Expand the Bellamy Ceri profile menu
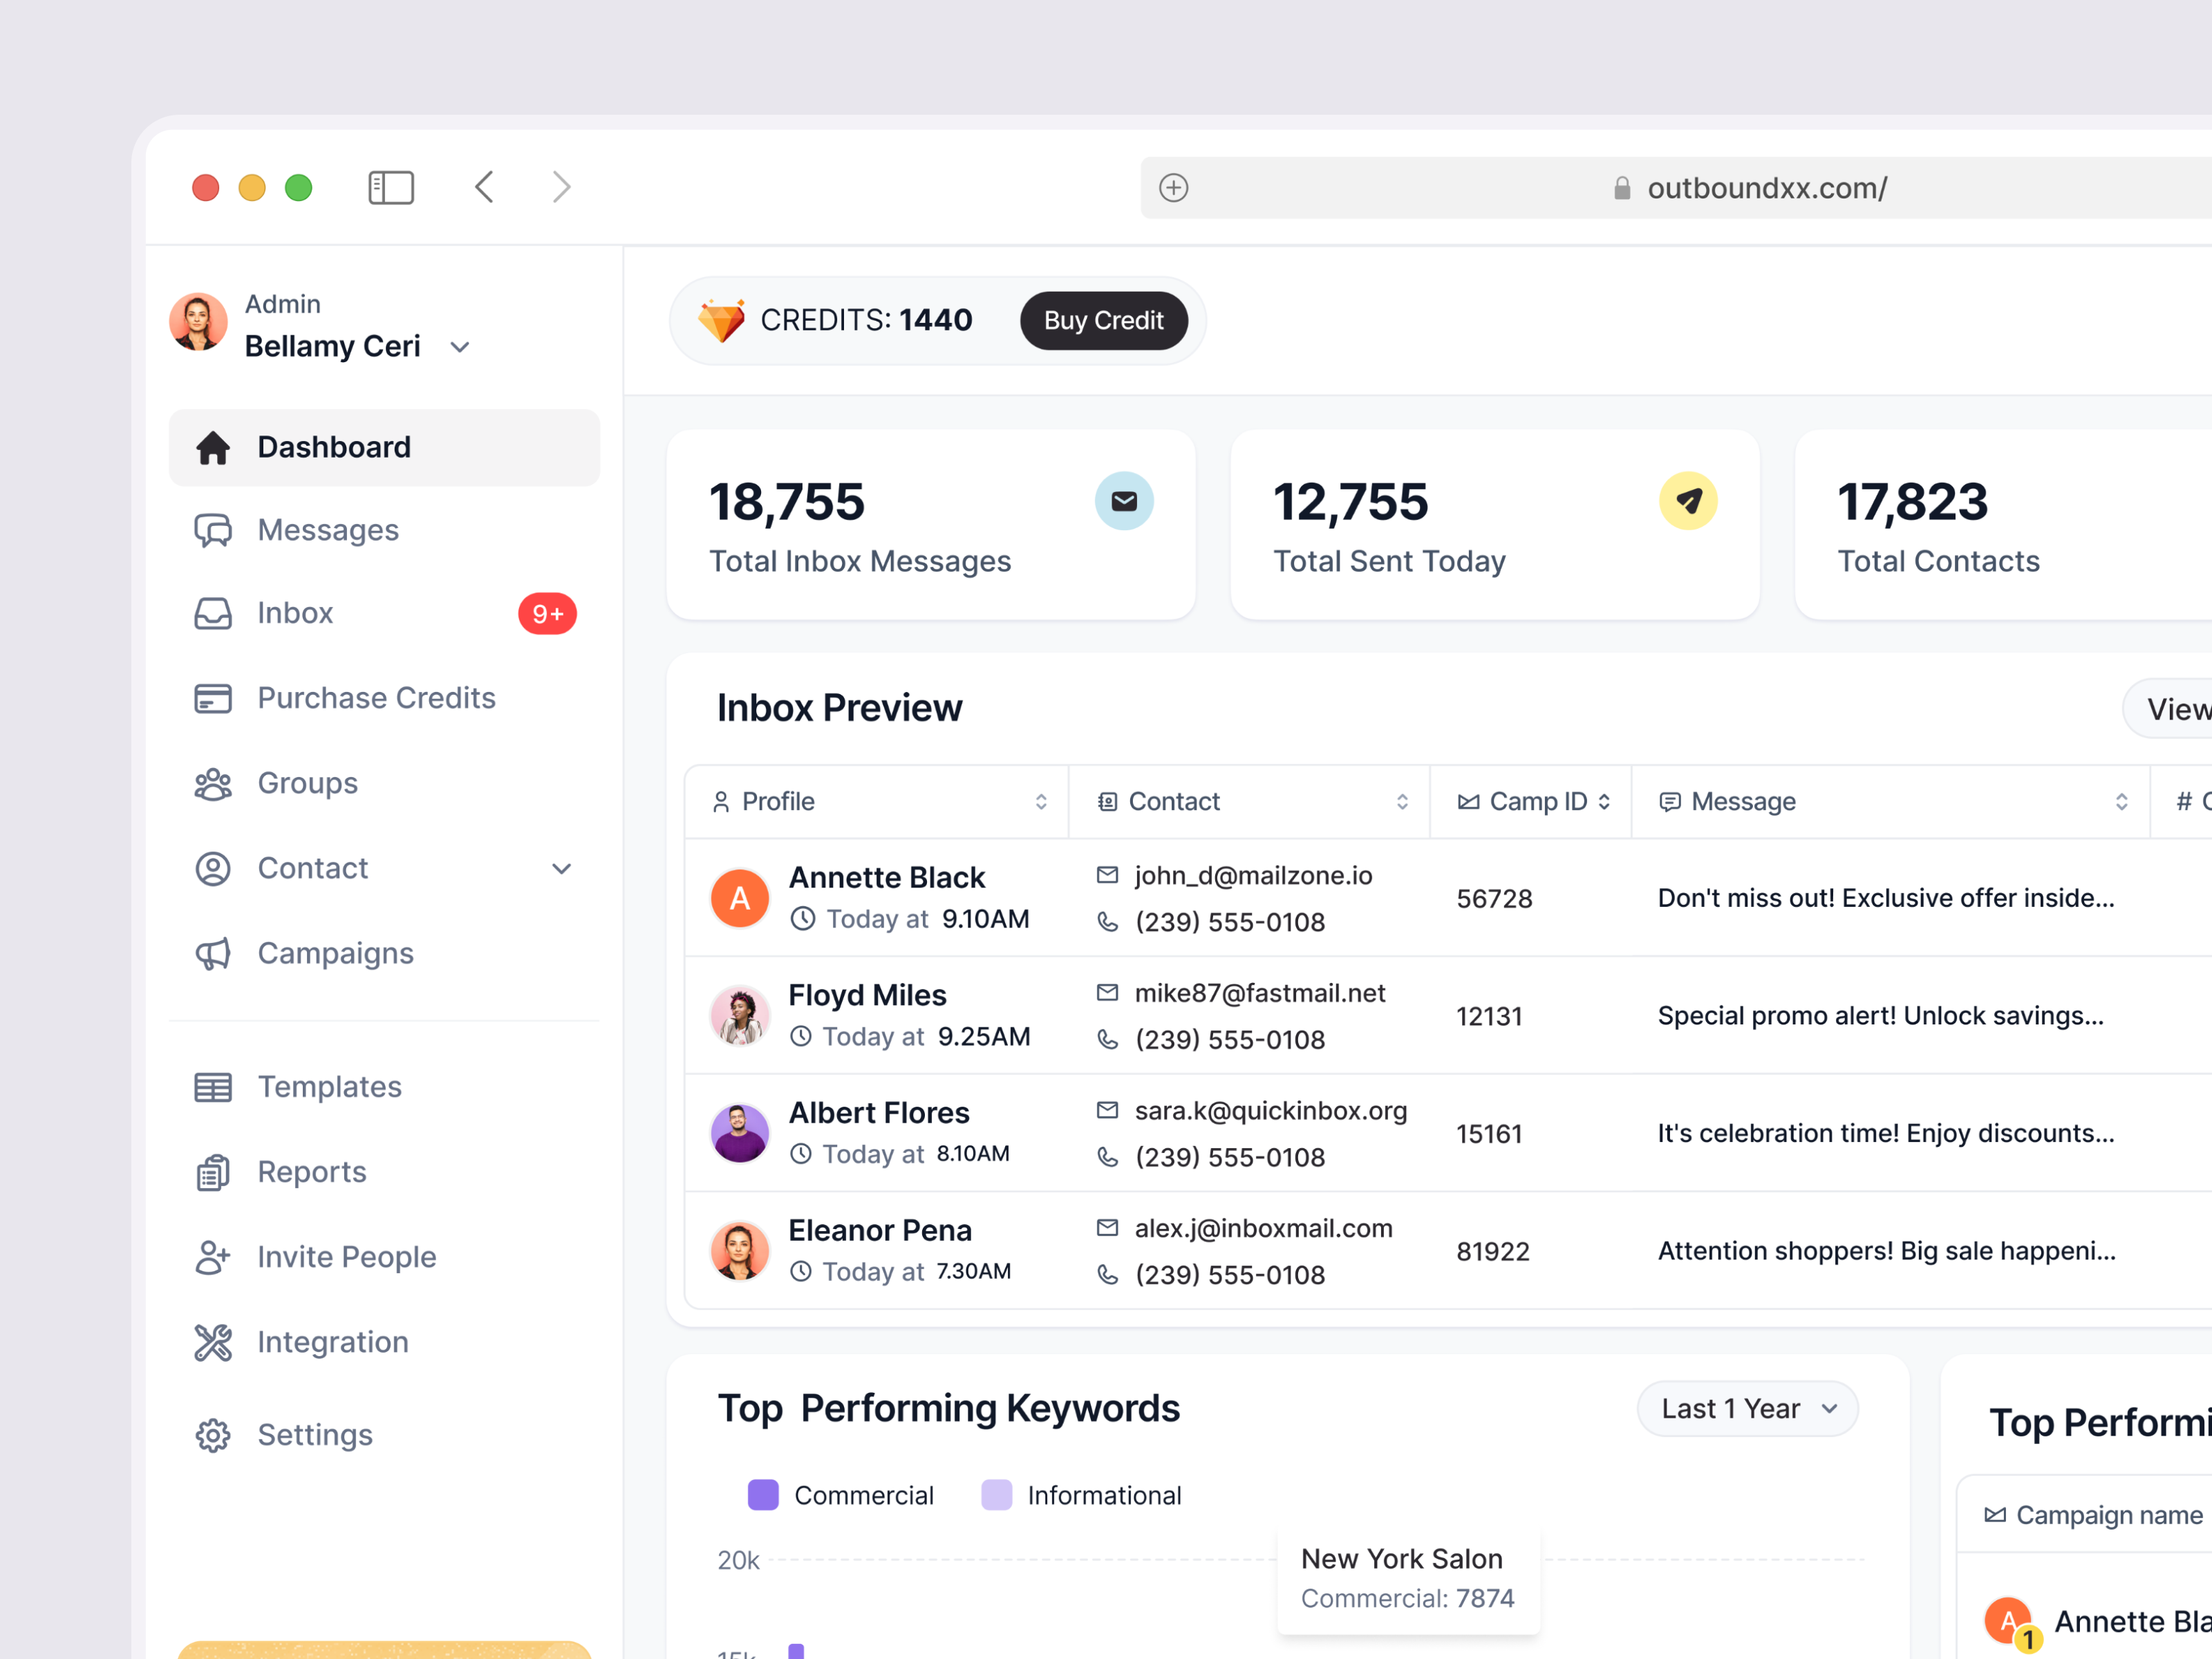The height and width of the screenshot is (1659, 2212). click(460, 346)
